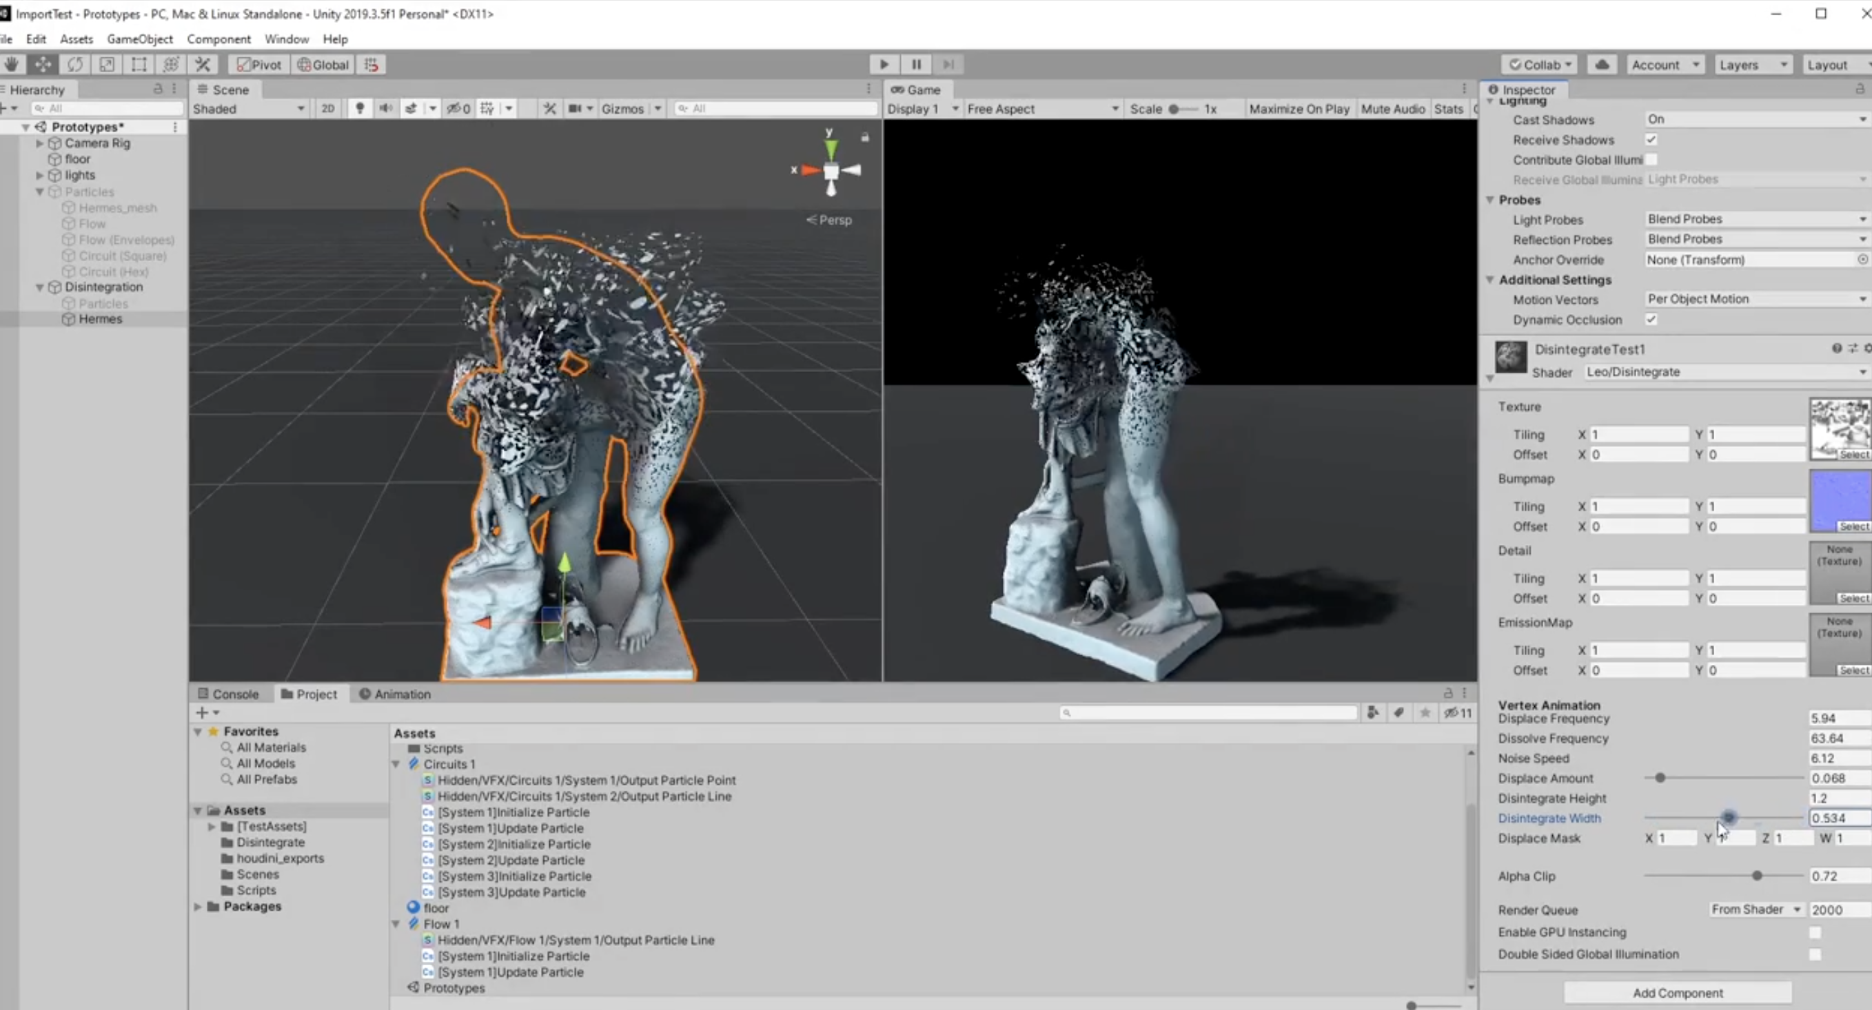
Task: Click the Alpha Clip slider handle
Action: click(1756, 876)
